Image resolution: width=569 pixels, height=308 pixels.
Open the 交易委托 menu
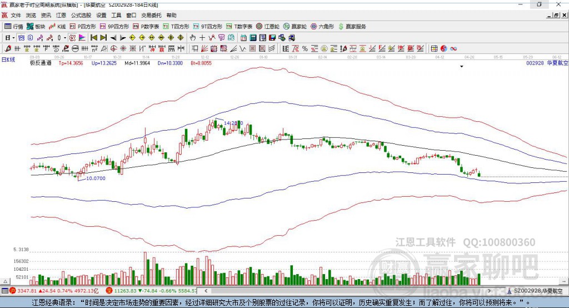coord(151,15)
